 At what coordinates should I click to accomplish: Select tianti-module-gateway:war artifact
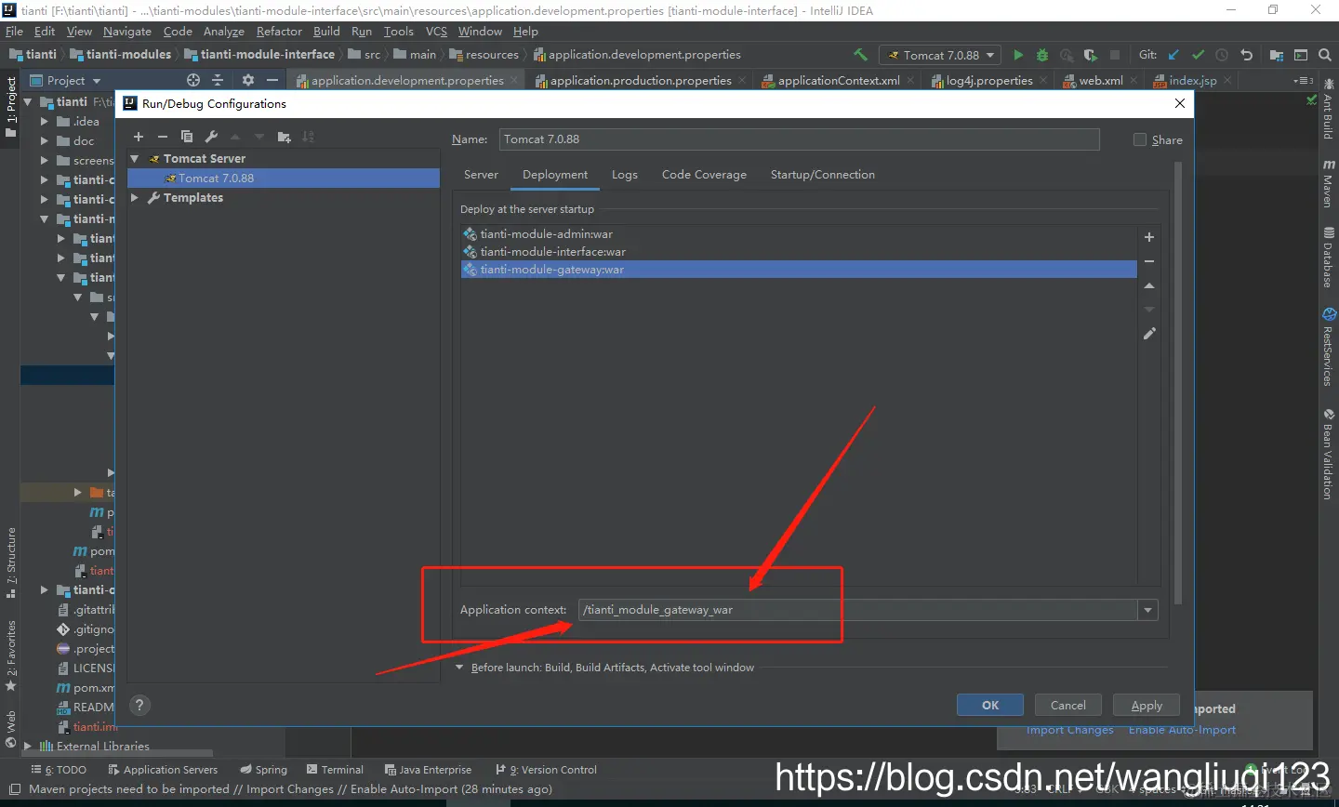[799, 270]
